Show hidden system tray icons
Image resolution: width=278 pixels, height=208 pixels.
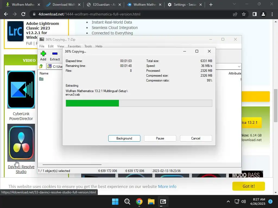pyautogui.click(x=228, y=201)
